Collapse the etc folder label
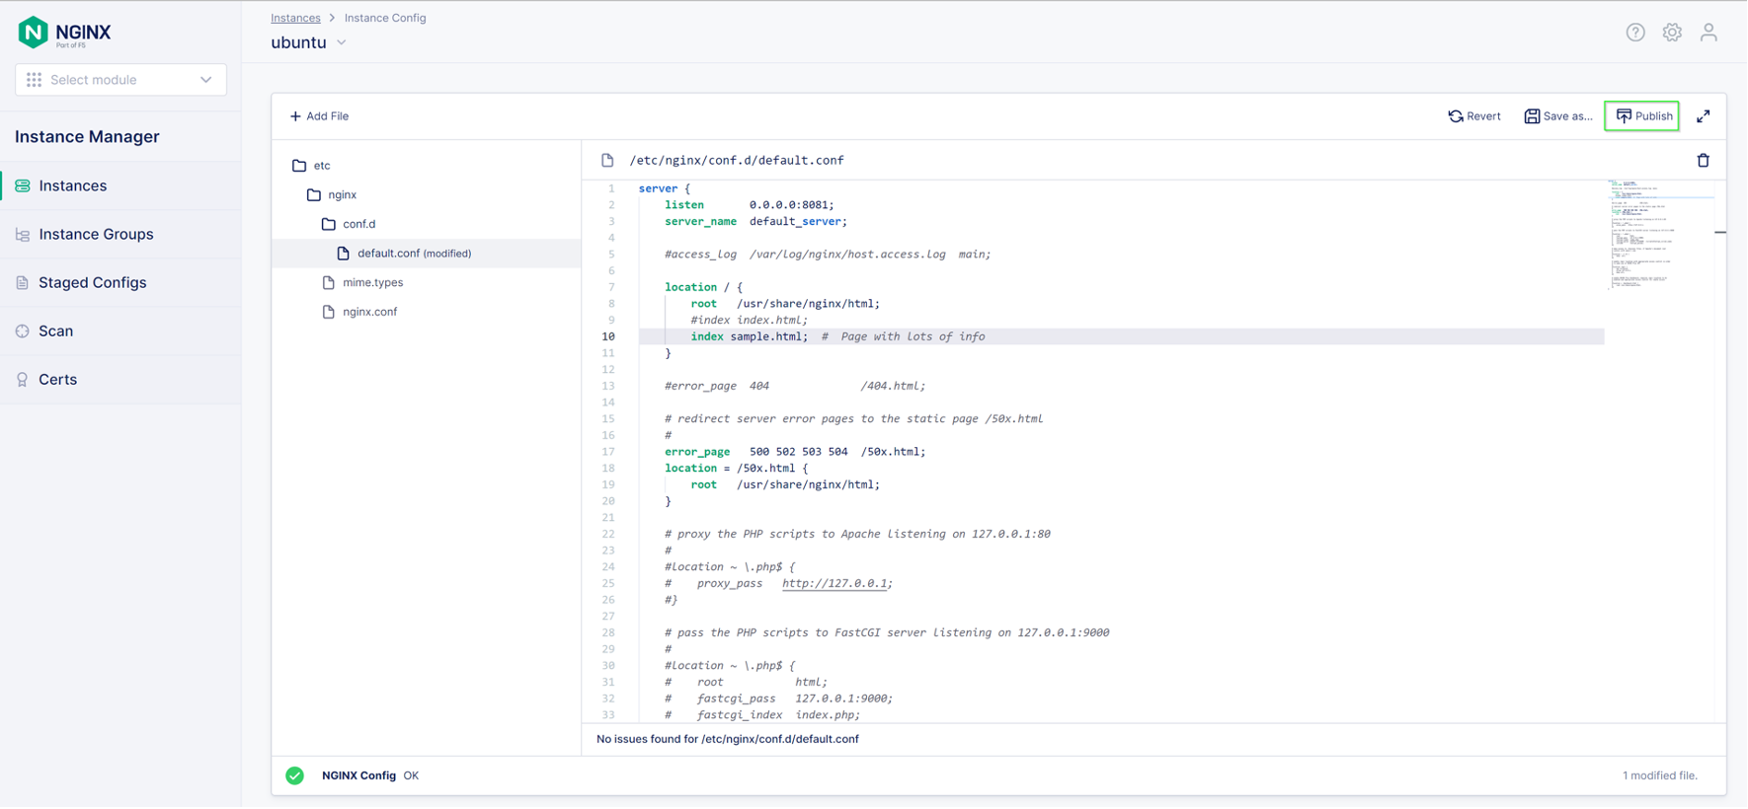 pyautogui.click(x=322, y=166)
